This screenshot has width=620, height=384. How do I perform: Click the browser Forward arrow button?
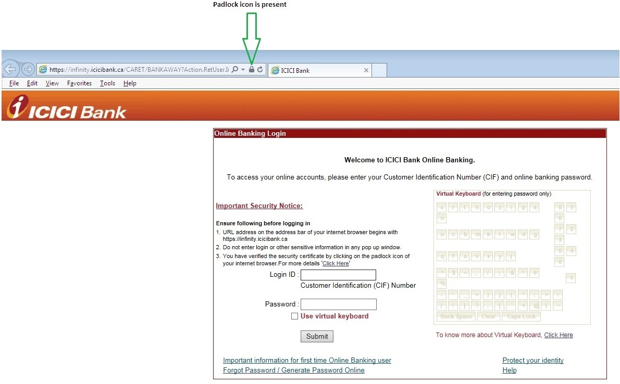[28, 69]
